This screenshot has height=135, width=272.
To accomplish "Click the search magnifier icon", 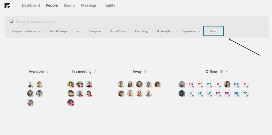I will [x=11, y=21].
